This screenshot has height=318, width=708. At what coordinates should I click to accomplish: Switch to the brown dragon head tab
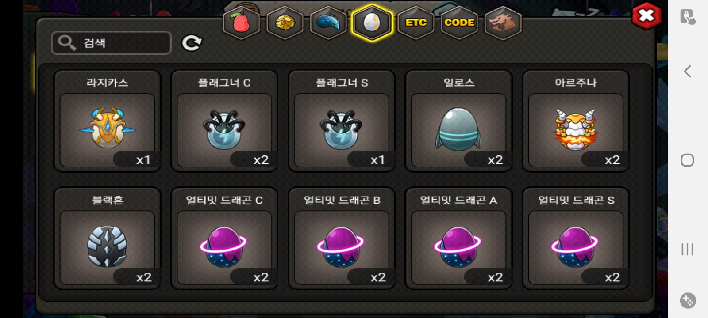click(503, 23)
